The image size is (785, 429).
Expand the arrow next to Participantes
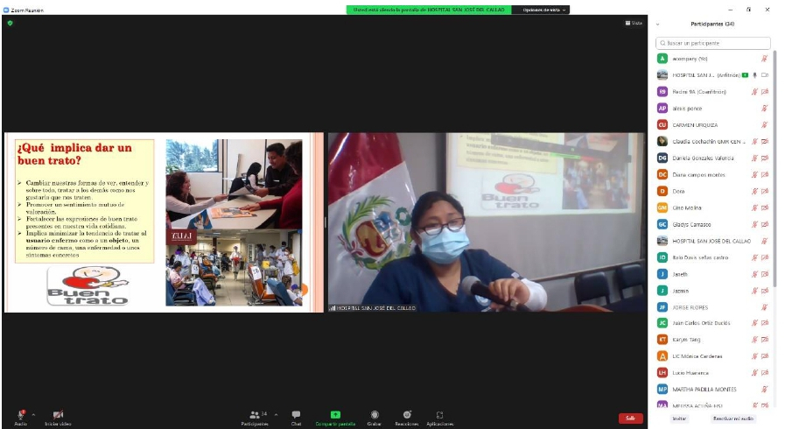point(276,415)
